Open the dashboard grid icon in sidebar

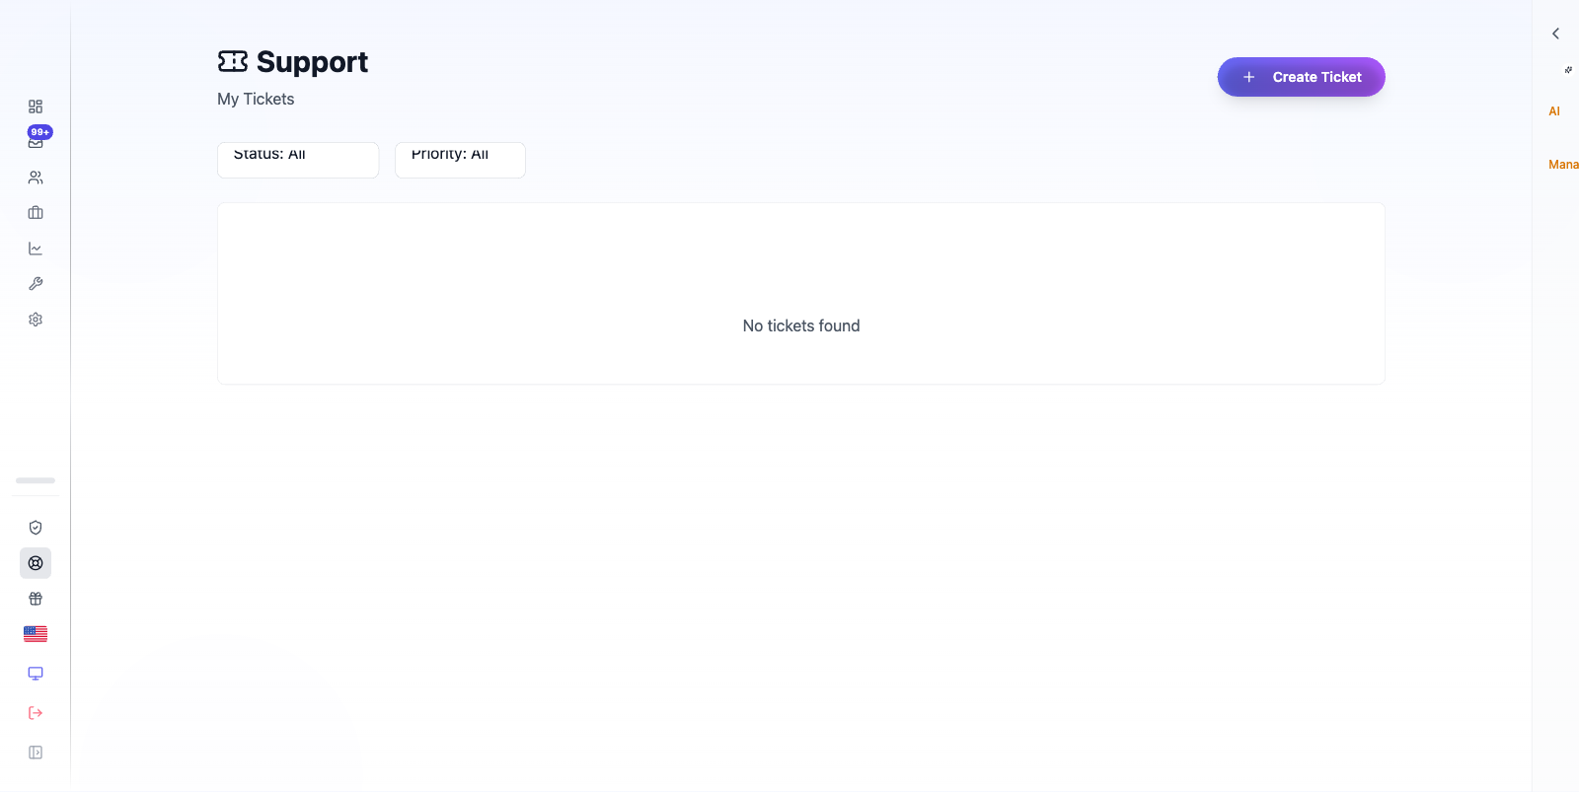click(x=36, y=107)
